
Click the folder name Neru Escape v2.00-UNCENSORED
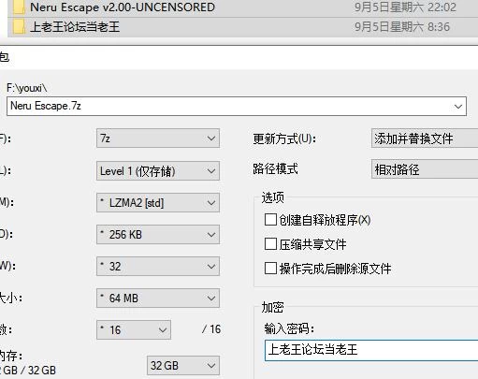[123, 7]
